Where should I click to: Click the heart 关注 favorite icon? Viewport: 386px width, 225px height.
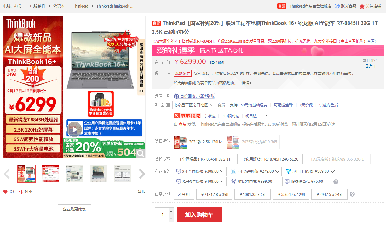(5, 192)
